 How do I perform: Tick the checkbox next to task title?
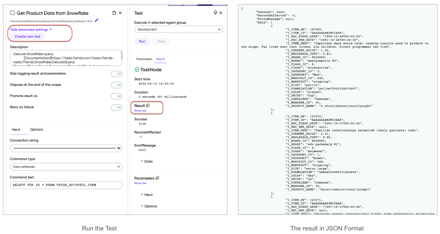13,13
